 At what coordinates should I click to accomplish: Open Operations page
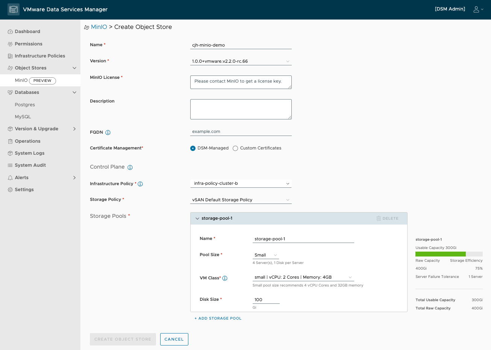click(x=27, y=141)
